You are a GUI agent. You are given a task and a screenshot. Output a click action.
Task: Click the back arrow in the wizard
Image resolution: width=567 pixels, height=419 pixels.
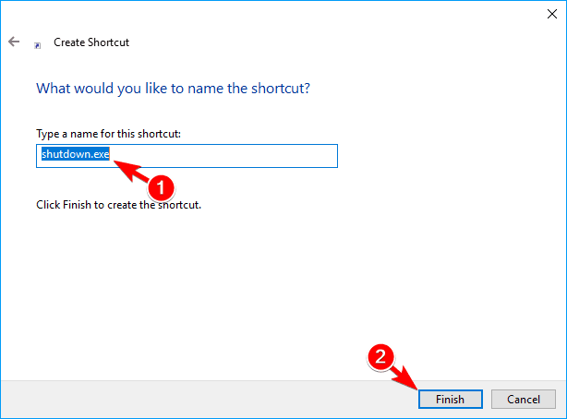click(14, 42)
